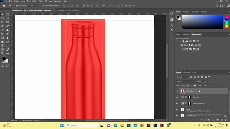The height and width of the screenshot is (129, 230).
Task: Add a Curves adjustment from Adjustments panel
Action: tap(190, 41)
